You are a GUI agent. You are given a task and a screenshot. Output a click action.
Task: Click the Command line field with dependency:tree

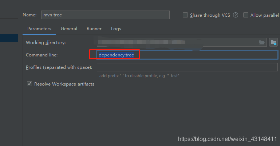click(x=187, y=55)
